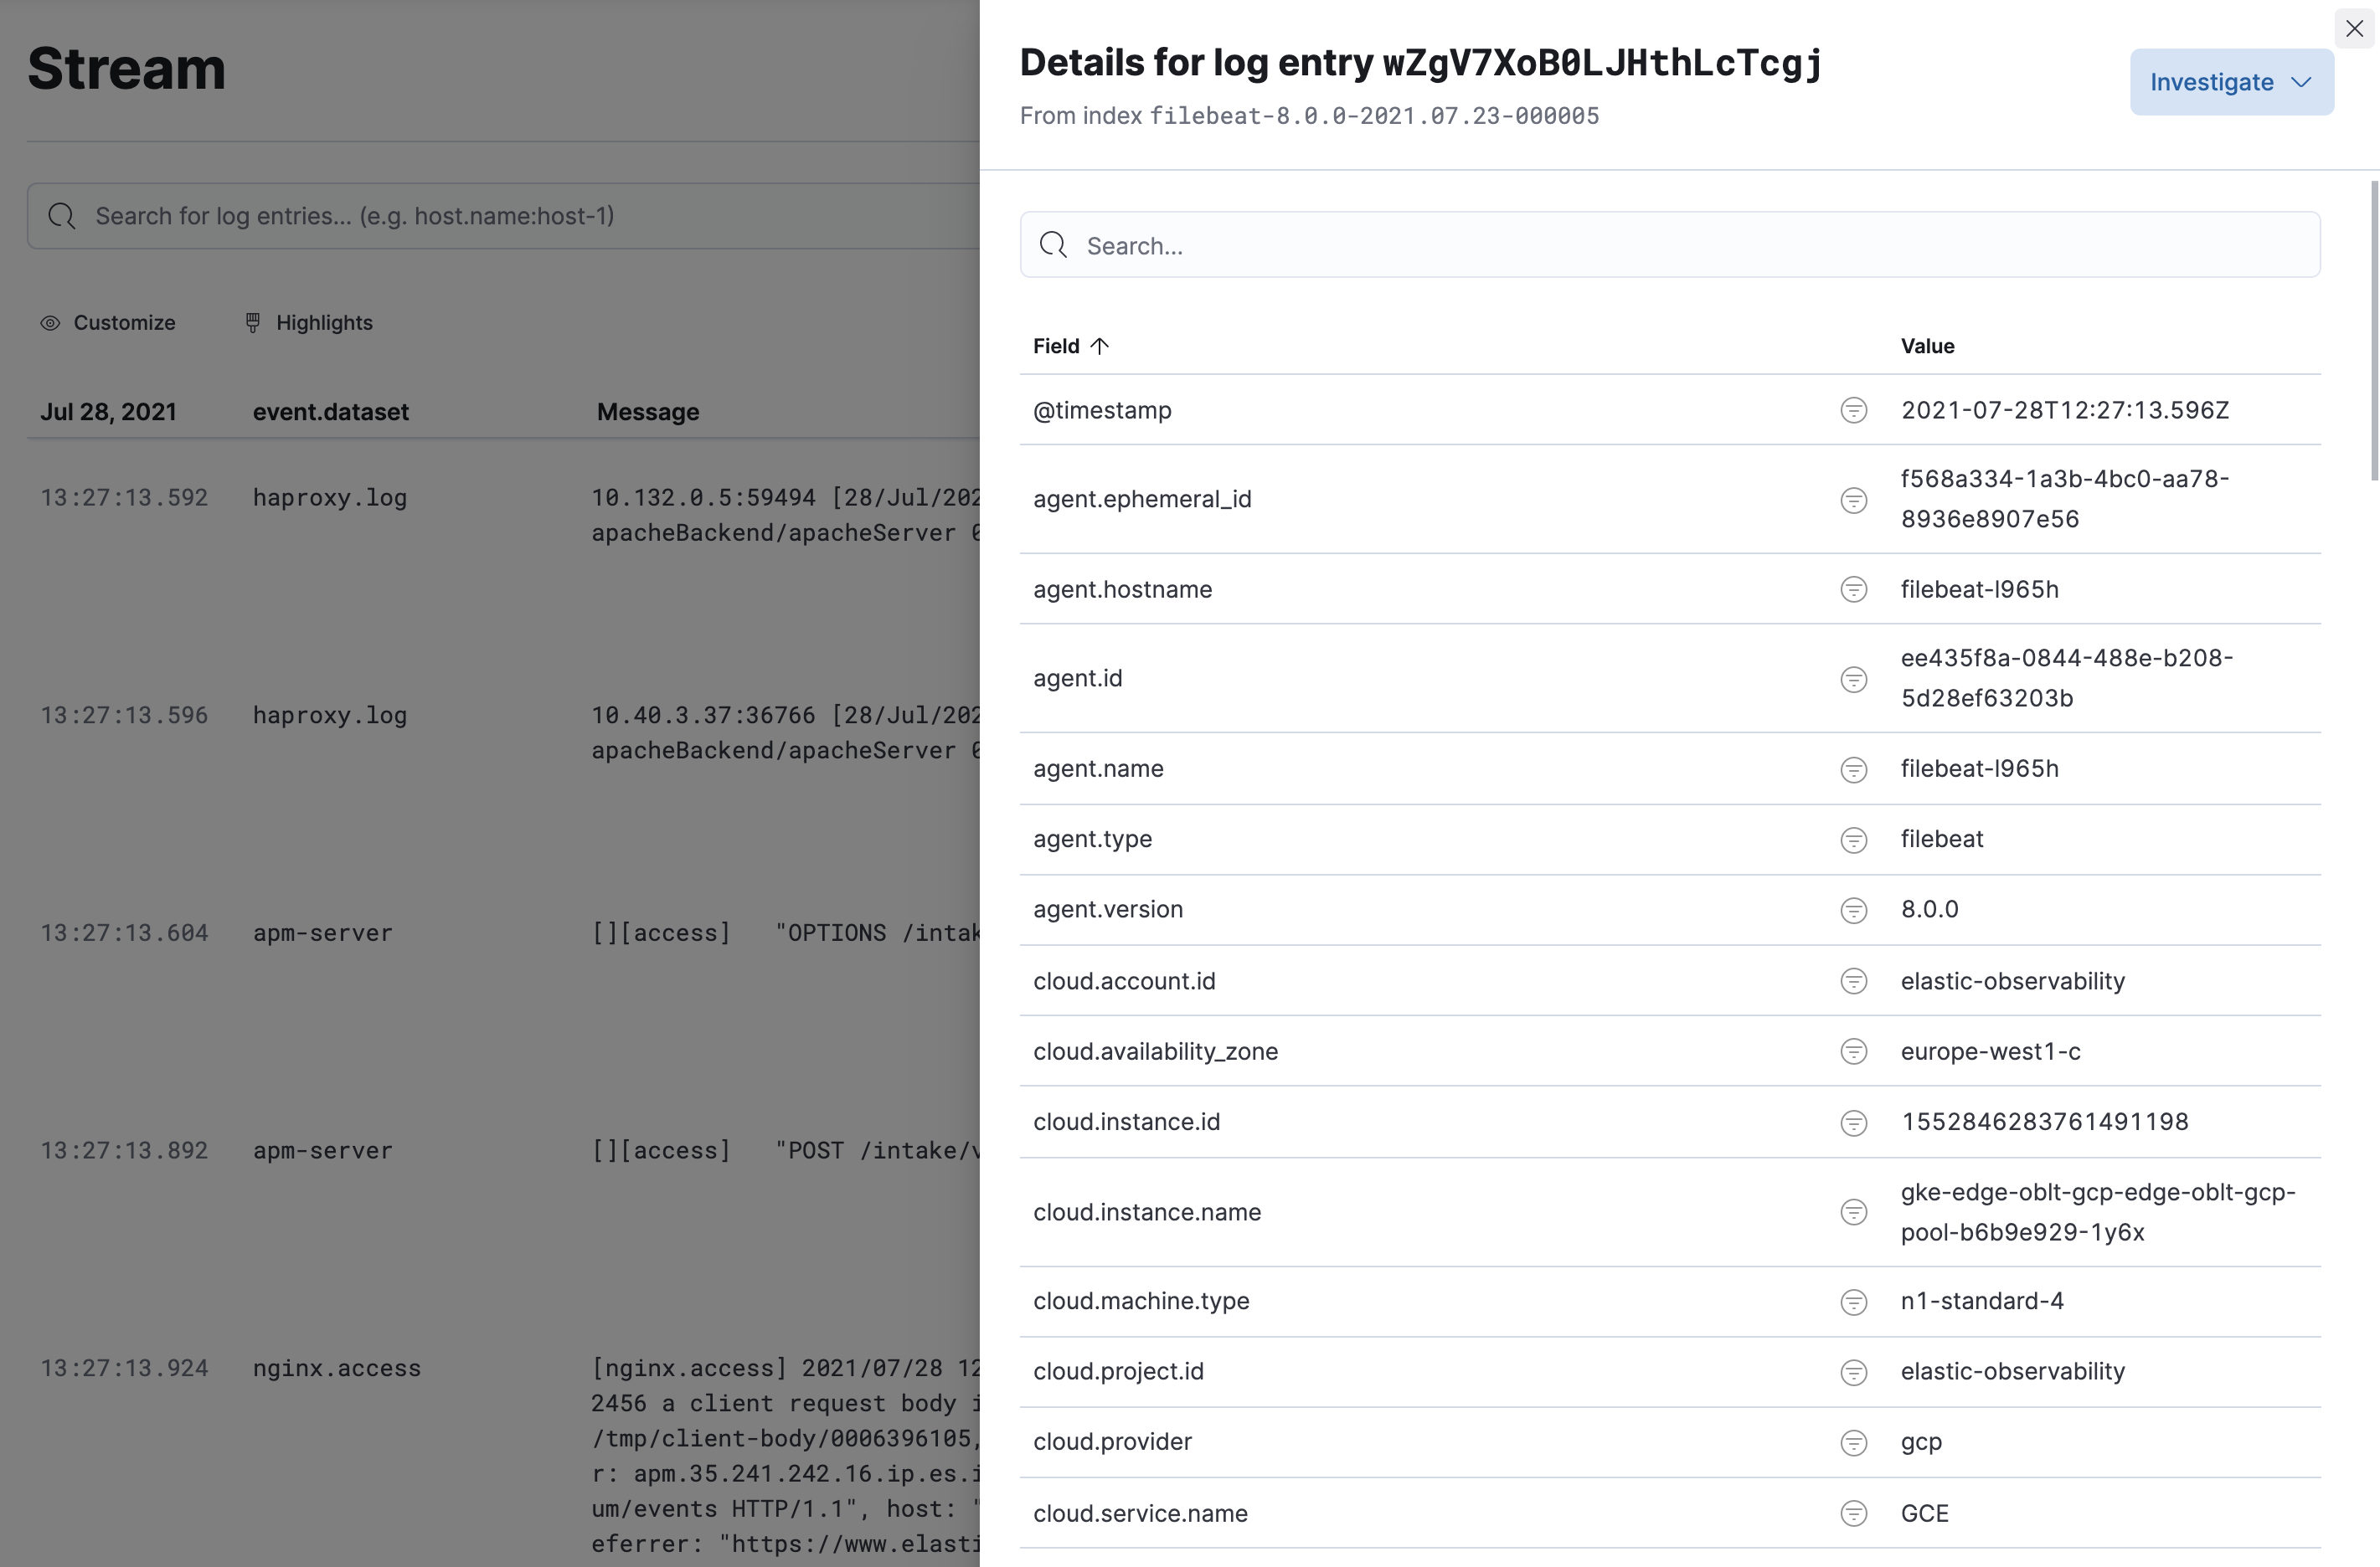2380x1567 pixels.
Task: Click filter icon for cloud.machine.type
Action: click(1853, 1301)
